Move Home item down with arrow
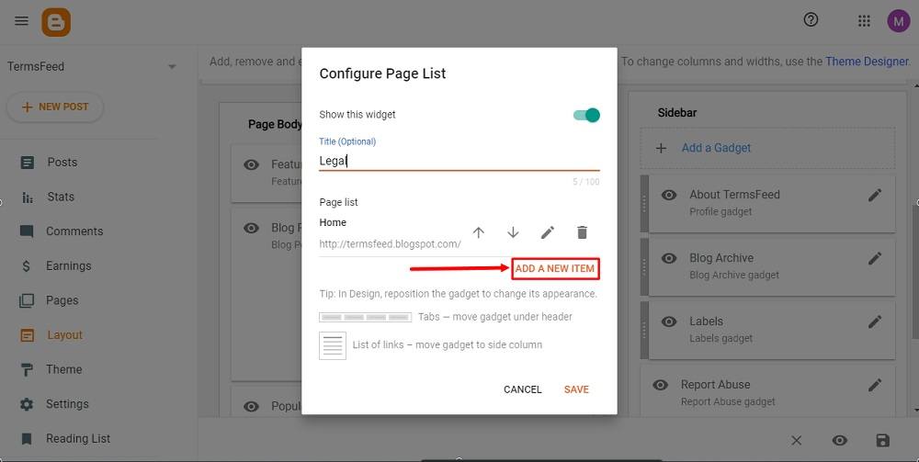 coord(513,232)
